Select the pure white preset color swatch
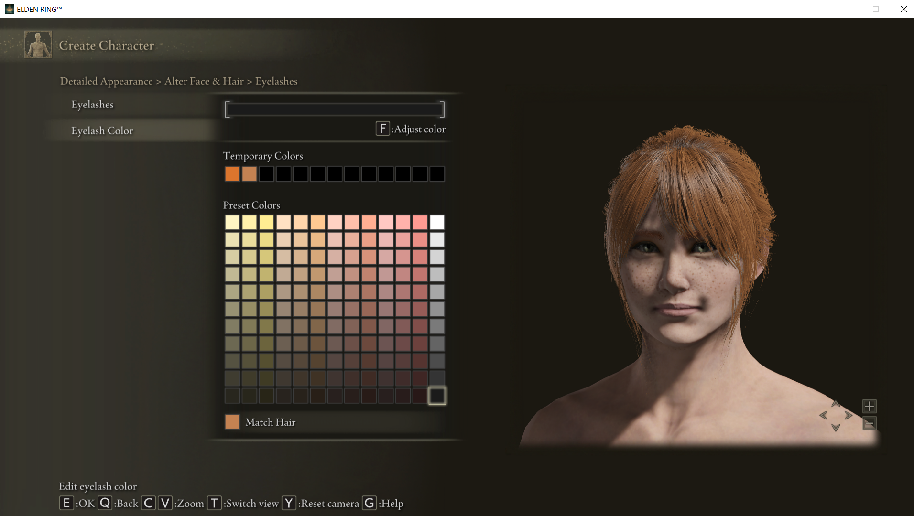The width and height of the screenshot is (914, 516). pyautogui.click(x=437, y=222)
